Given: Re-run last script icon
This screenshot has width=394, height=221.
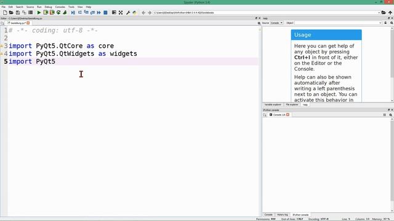Looking at the screenshot, I should [x=58, y=12].
